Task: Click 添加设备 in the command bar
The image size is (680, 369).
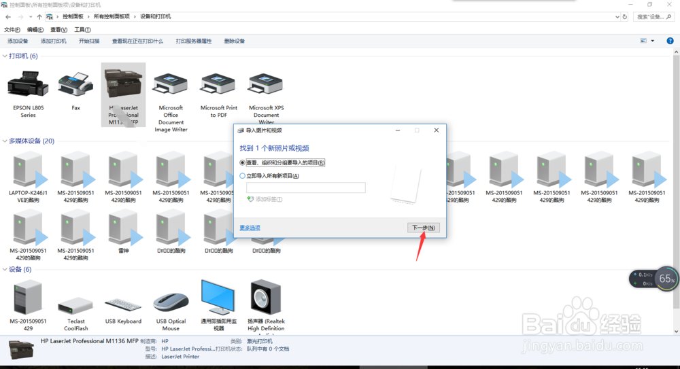Action: coord(18,41)
